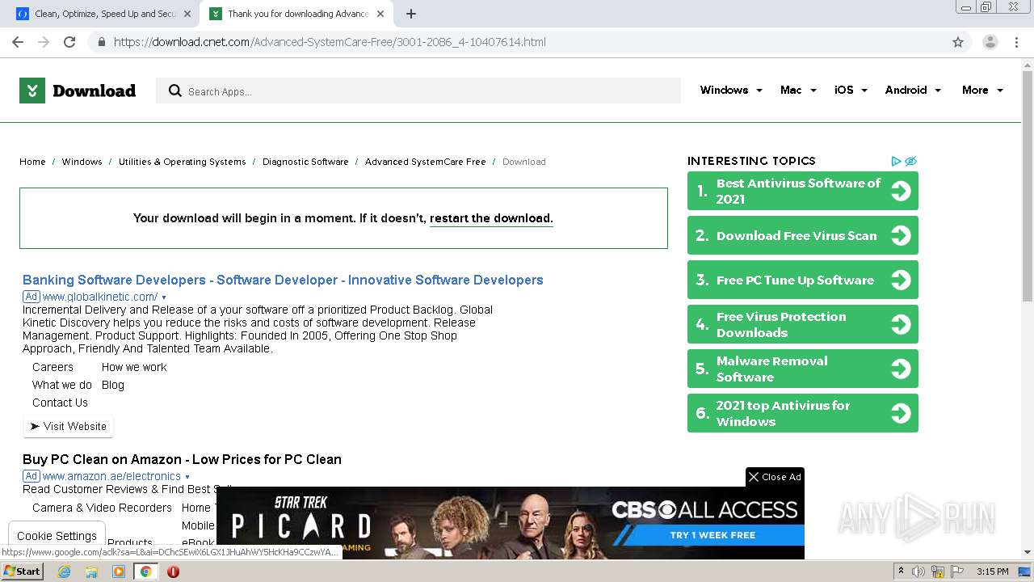Click the CNET Download logo
1034x582 pixels.
(x=78, y=91)
